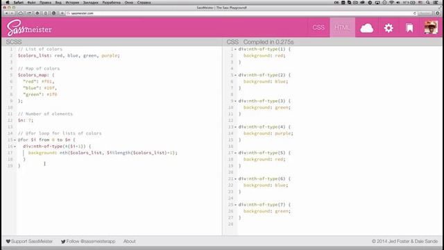444x250 pixels.
Task: Click the '"red": #f01,' map entry
Action: point(39,81)
